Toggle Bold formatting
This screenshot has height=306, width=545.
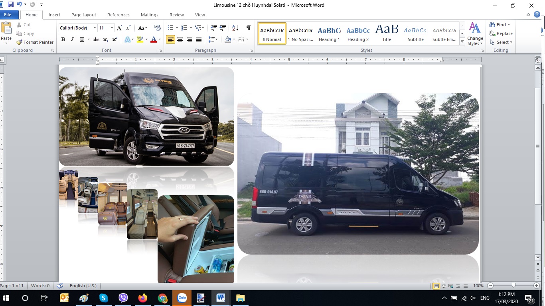tap(63, 39)
